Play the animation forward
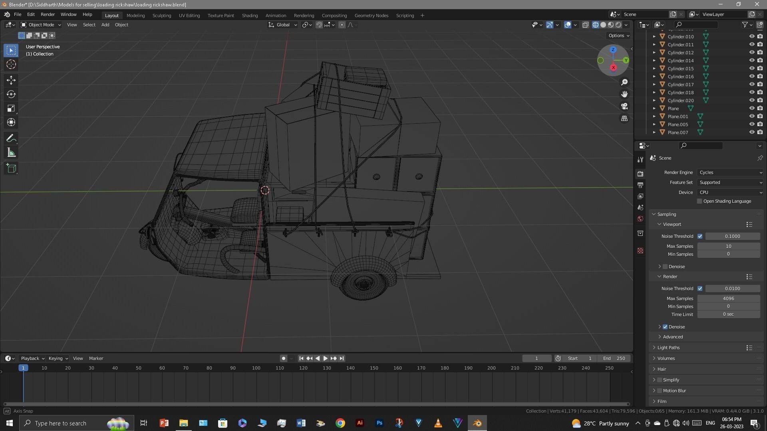Image resolution: width=767 pixels, height=431 pixels. [326, 358]
